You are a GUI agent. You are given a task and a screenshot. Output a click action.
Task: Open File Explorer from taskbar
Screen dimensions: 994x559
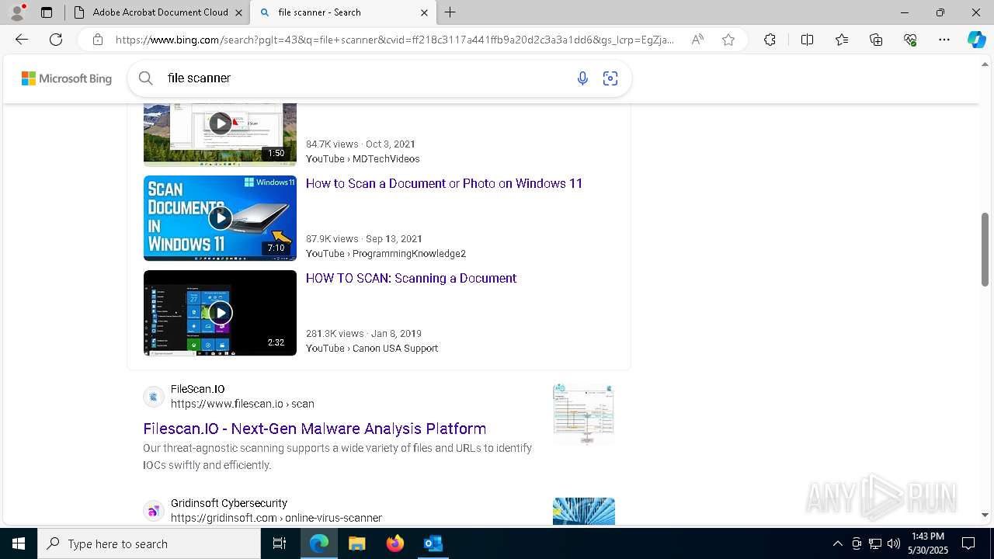pyautogui.click(x=357, y=543)
